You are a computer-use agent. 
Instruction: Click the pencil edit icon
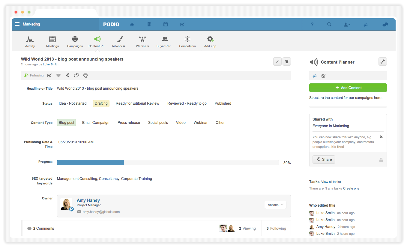[x=277, y=62]
